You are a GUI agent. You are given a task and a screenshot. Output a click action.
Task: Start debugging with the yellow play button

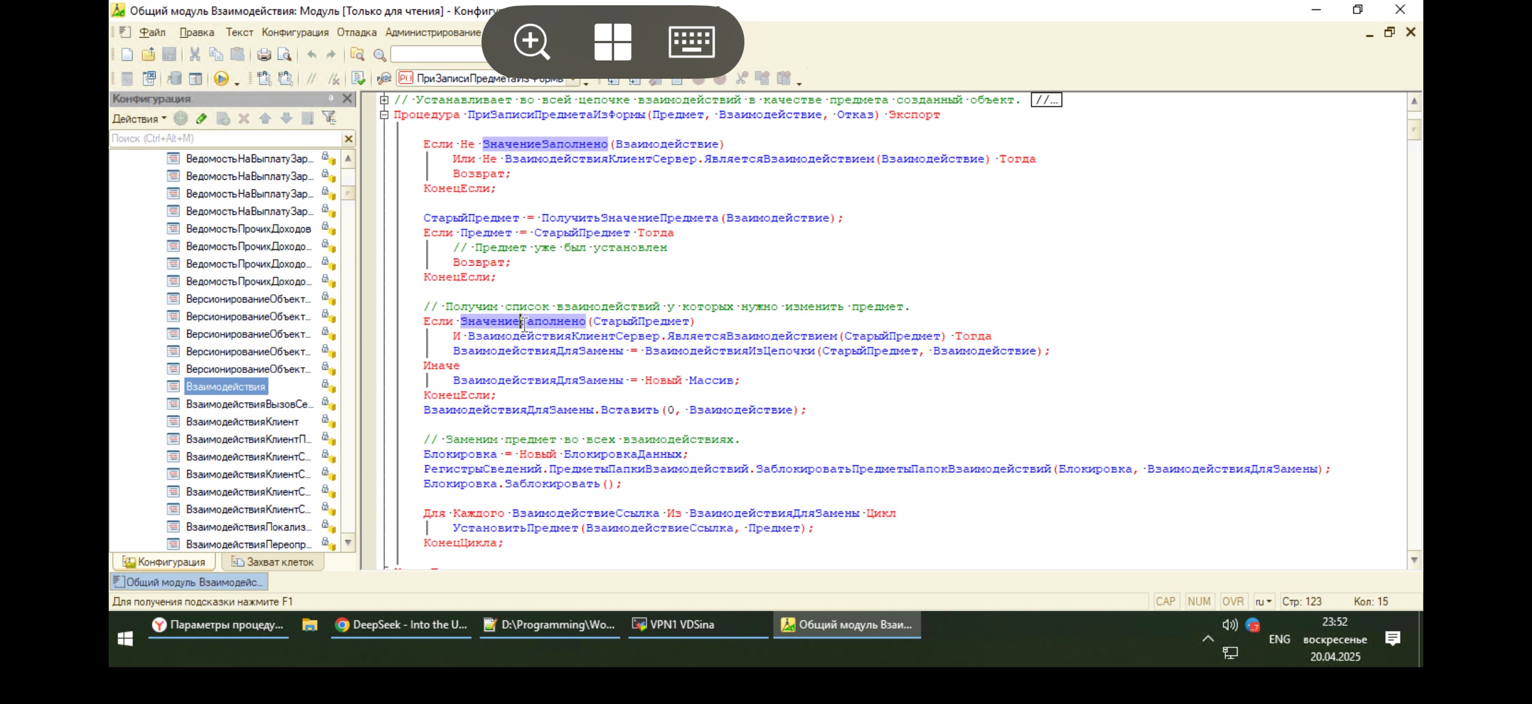[221, 78]
